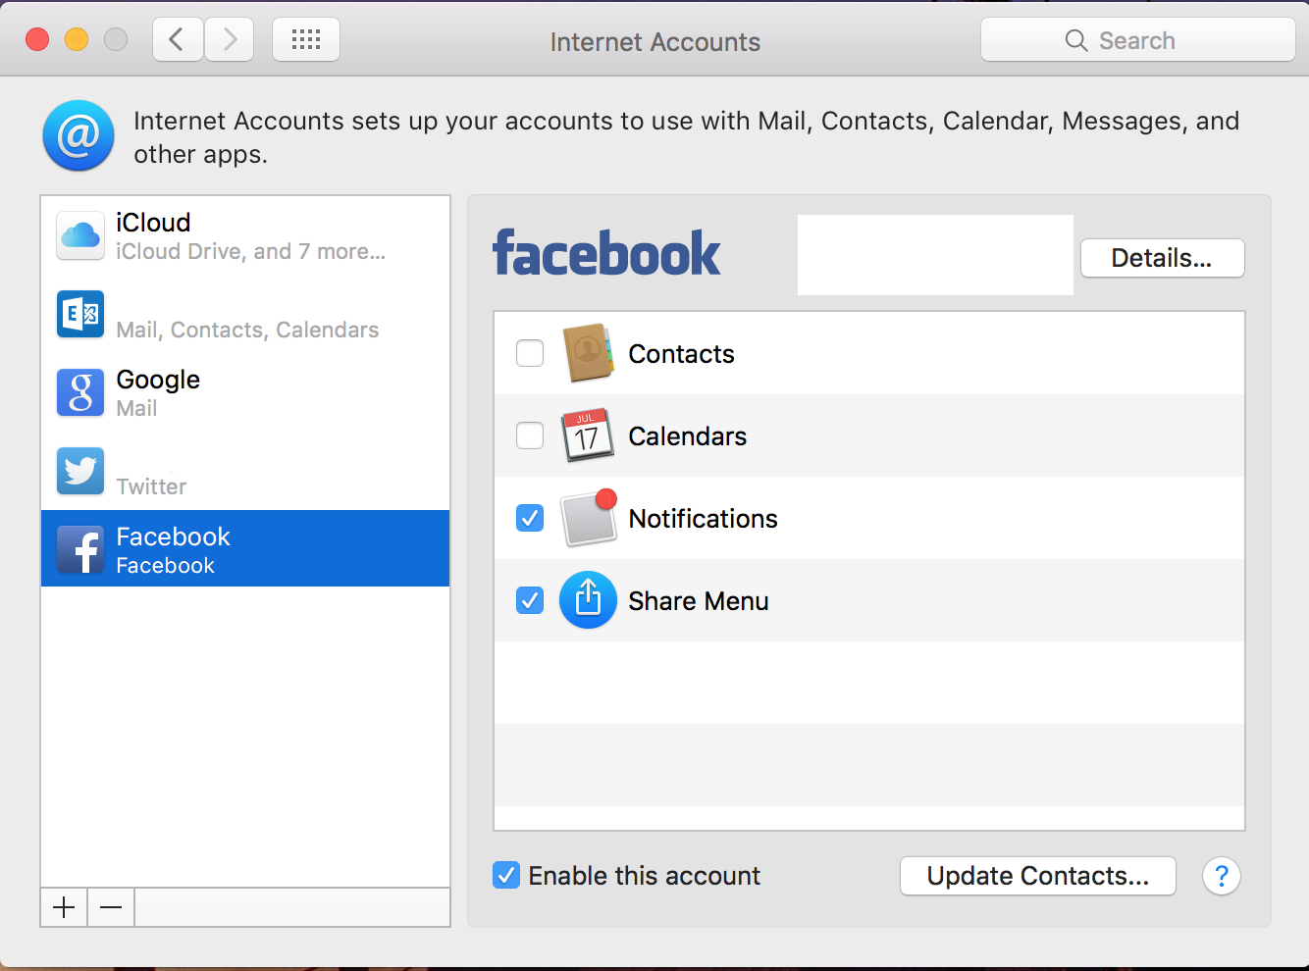Click the Share Menu label text
This screenshot has height=971, width=1309.
coord(698,601)
